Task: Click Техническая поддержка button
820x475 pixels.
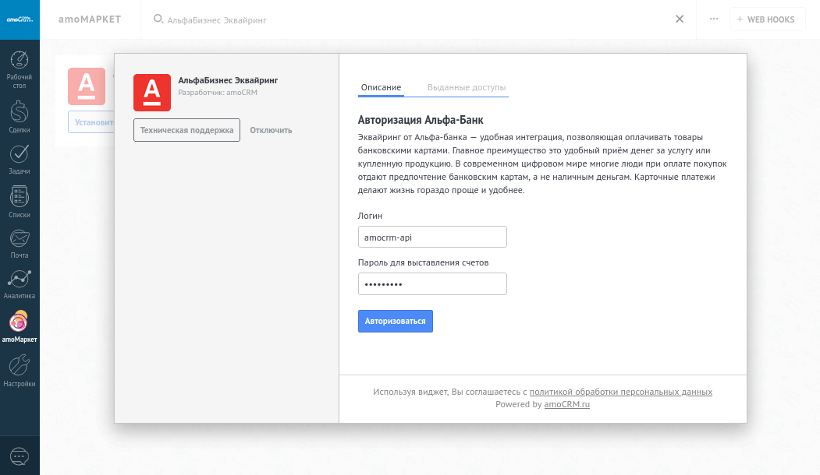Action: tap(186, 130)
